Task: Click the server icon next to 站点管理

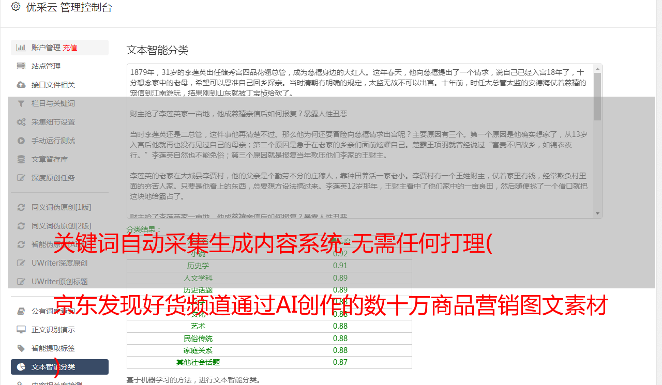Action: (21, 66)
